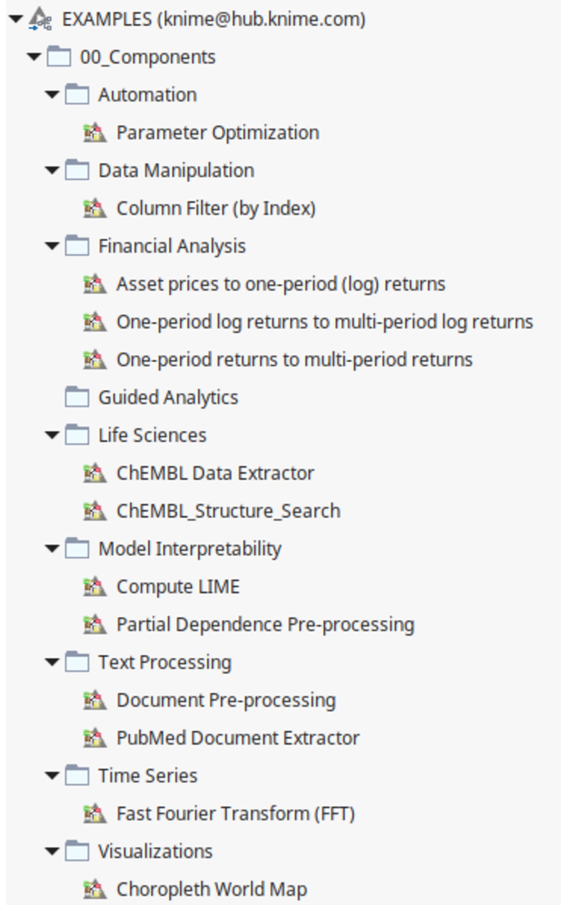Image resolution: width=561 pixels, height=905 pixels.
Task: Click the Guided Analytics folder icon
Action: tap(77, 397)
